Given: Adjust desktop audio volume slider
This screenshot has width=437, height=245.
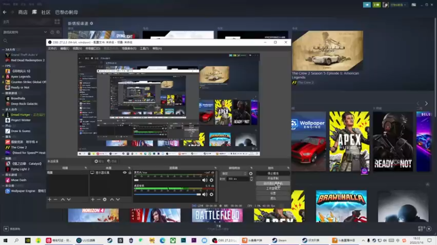Looking at the screenshot, I should (x=167, y=194).
